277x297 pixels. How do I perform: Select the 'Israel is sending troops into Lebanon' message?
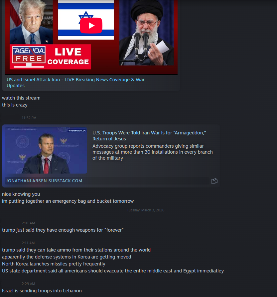tap(42, 291)
